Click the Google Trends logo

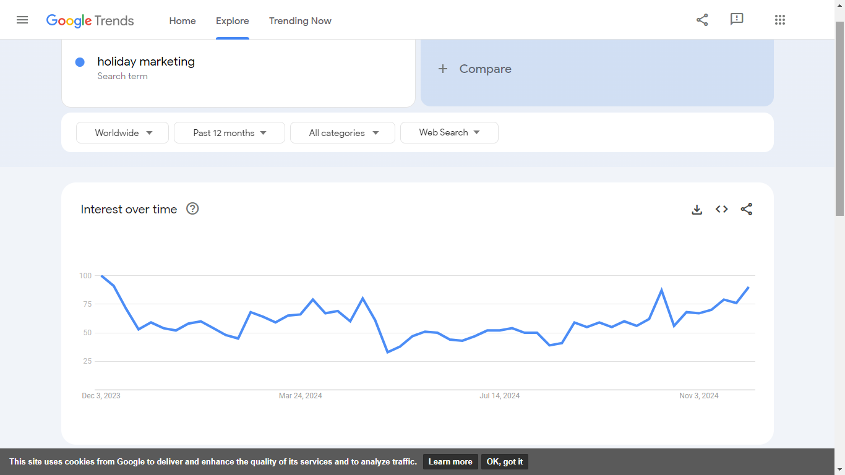90,20
